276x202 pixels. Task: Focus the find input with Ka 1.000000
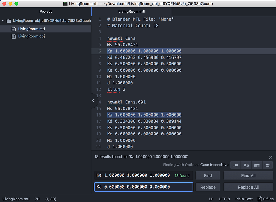pyautogui.click(x=143, y=175)
